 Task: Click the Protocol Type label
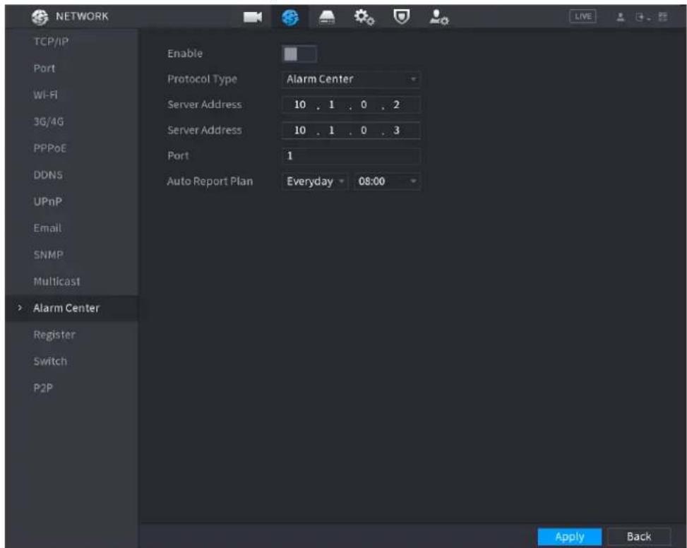click(x=203, y=79)
